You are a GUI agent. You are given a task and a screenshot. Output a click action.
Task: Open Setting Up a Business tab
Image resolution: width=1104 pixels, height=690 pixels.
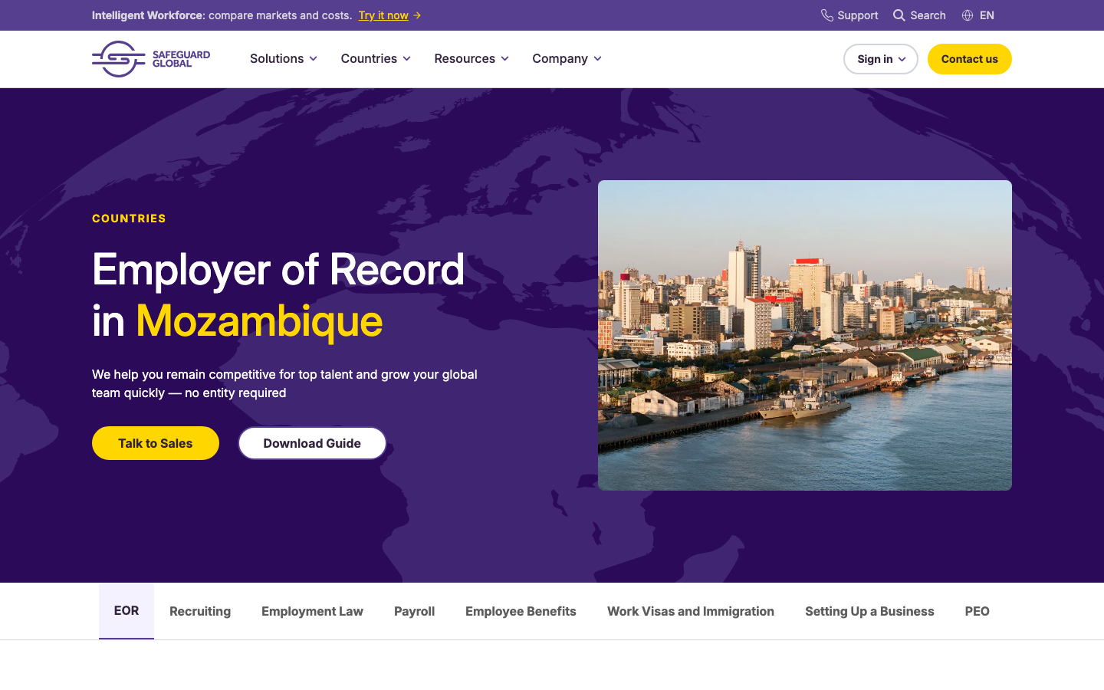click(869, 611)
